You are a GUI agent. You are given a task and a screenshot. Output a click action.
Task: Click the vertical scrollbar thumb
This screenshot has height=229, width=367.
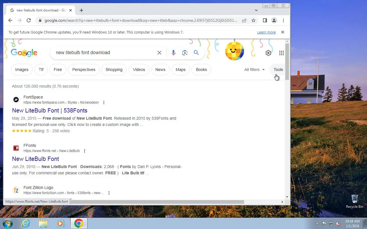tap(287, 62)
